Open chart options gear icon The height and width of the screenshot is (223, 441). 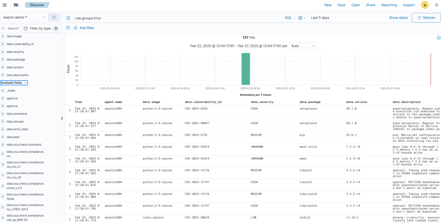point(439,38)
